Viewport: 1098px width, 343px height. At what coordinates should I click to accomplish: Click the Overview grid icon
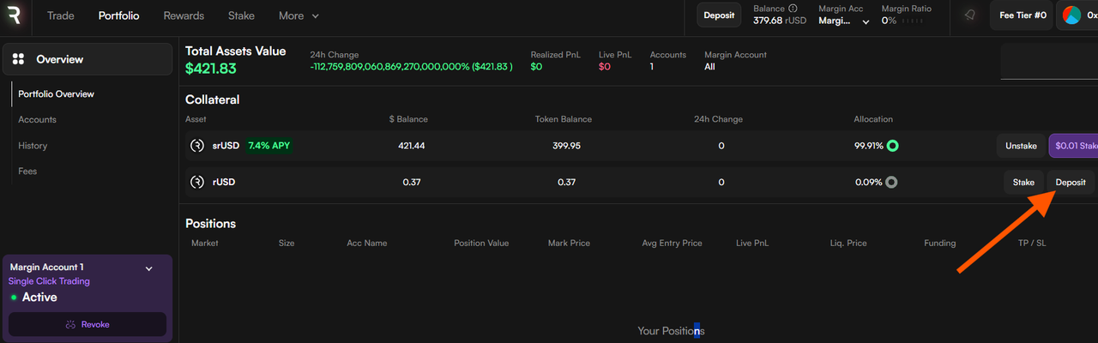pyautogui.click(x=18, y=59)
